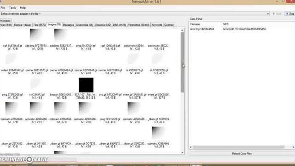Switch to the Sessions (922) tab
The image size is (295, 166).
coord(103,25)
